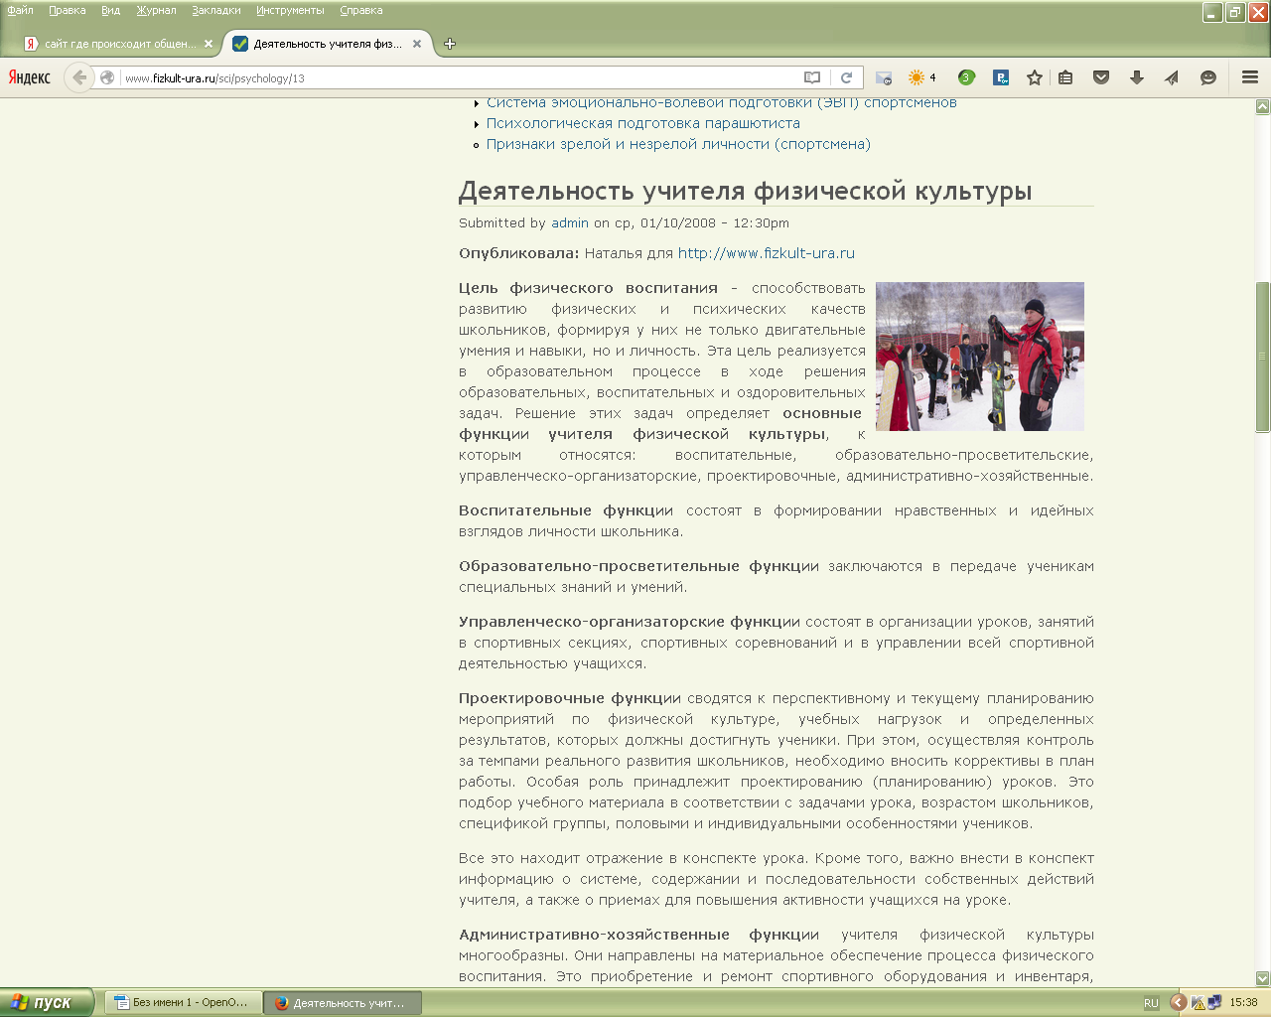Open the Downloads arrow icon
The width and height of the screenshot is (1271, 1017).
(1137, 77)
